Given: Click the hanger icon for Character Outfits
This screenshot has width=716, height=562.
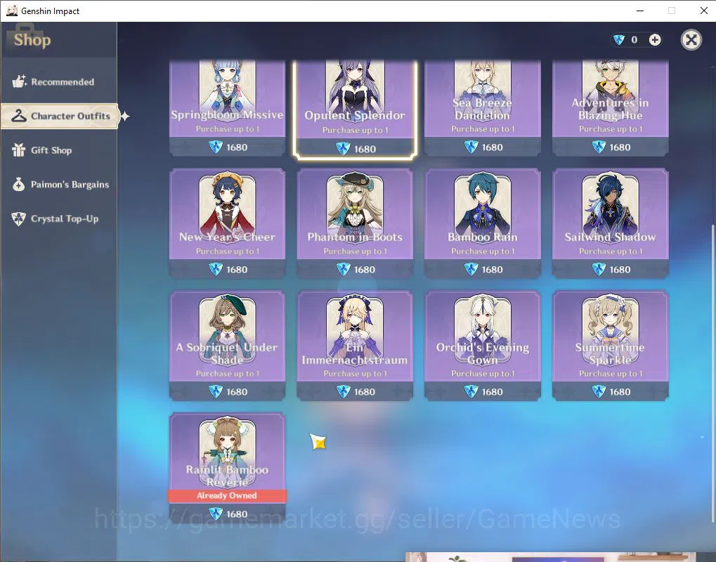Looking at the screenshot, I should point(19,115).
